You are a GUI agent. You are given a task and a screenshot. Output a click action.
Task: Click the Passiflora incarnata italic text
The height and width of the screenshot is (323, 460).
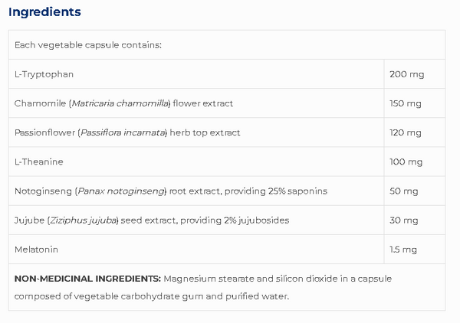123,132
